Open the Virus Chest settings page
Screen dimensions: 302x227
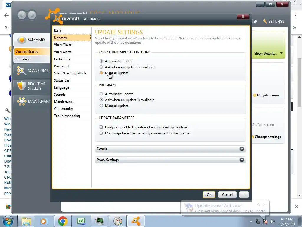pos(72,45)
